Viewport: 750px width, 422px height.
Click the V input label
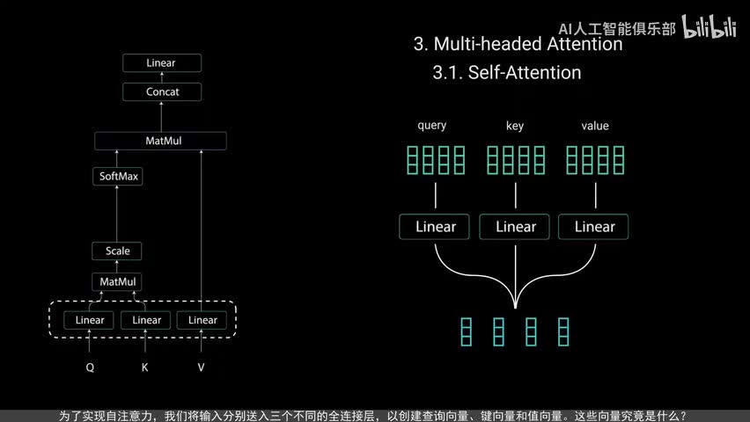pyautogui.click(x=202, y=367)
